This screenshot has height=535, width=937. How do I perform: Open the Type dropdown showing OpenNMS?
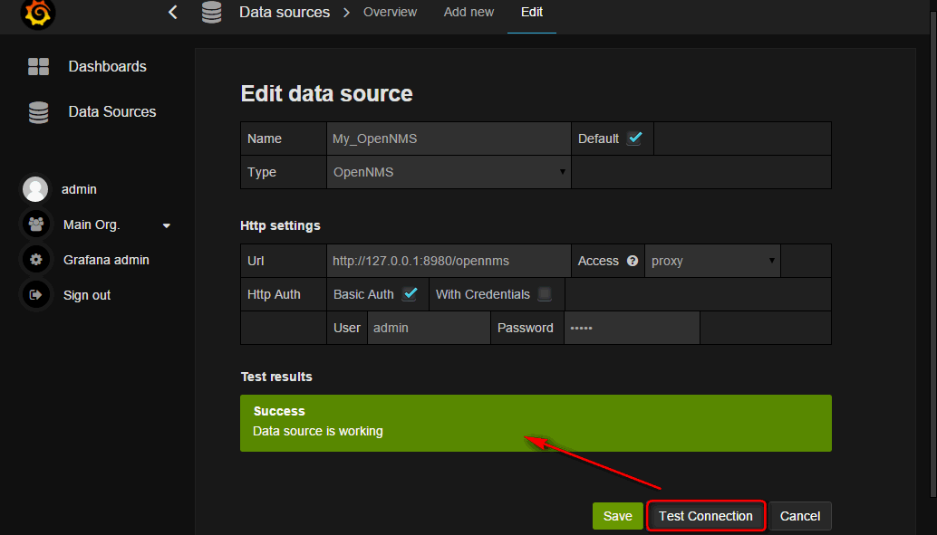pos(449,172)
